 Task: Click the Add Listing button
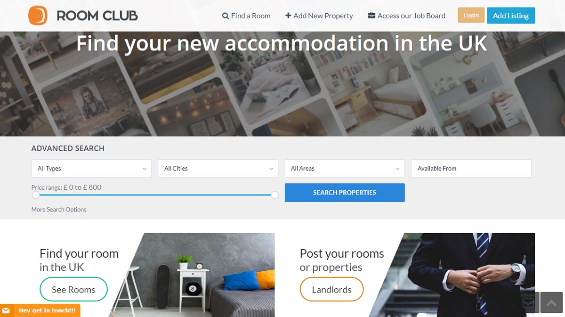tap(511, 16)
